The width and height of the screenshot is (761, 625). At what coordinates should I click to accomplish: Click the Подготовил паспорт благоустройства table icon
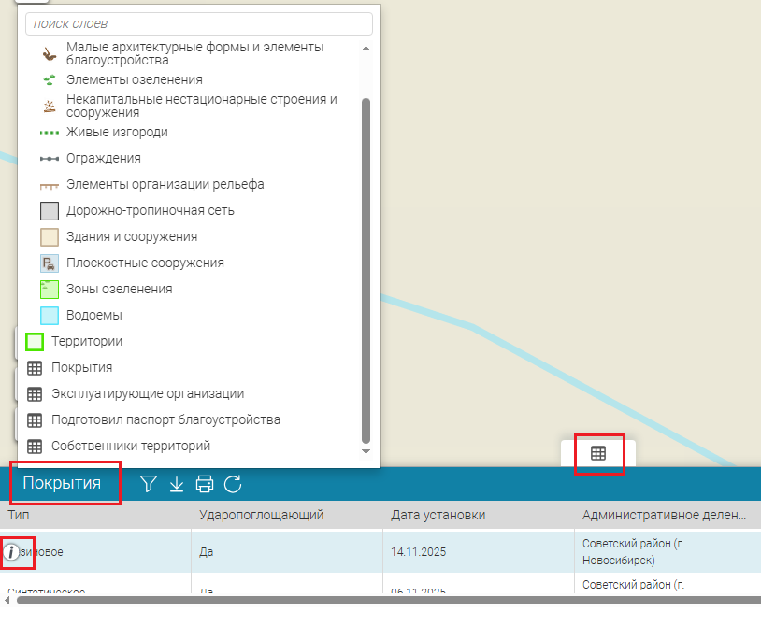(35, 420)
